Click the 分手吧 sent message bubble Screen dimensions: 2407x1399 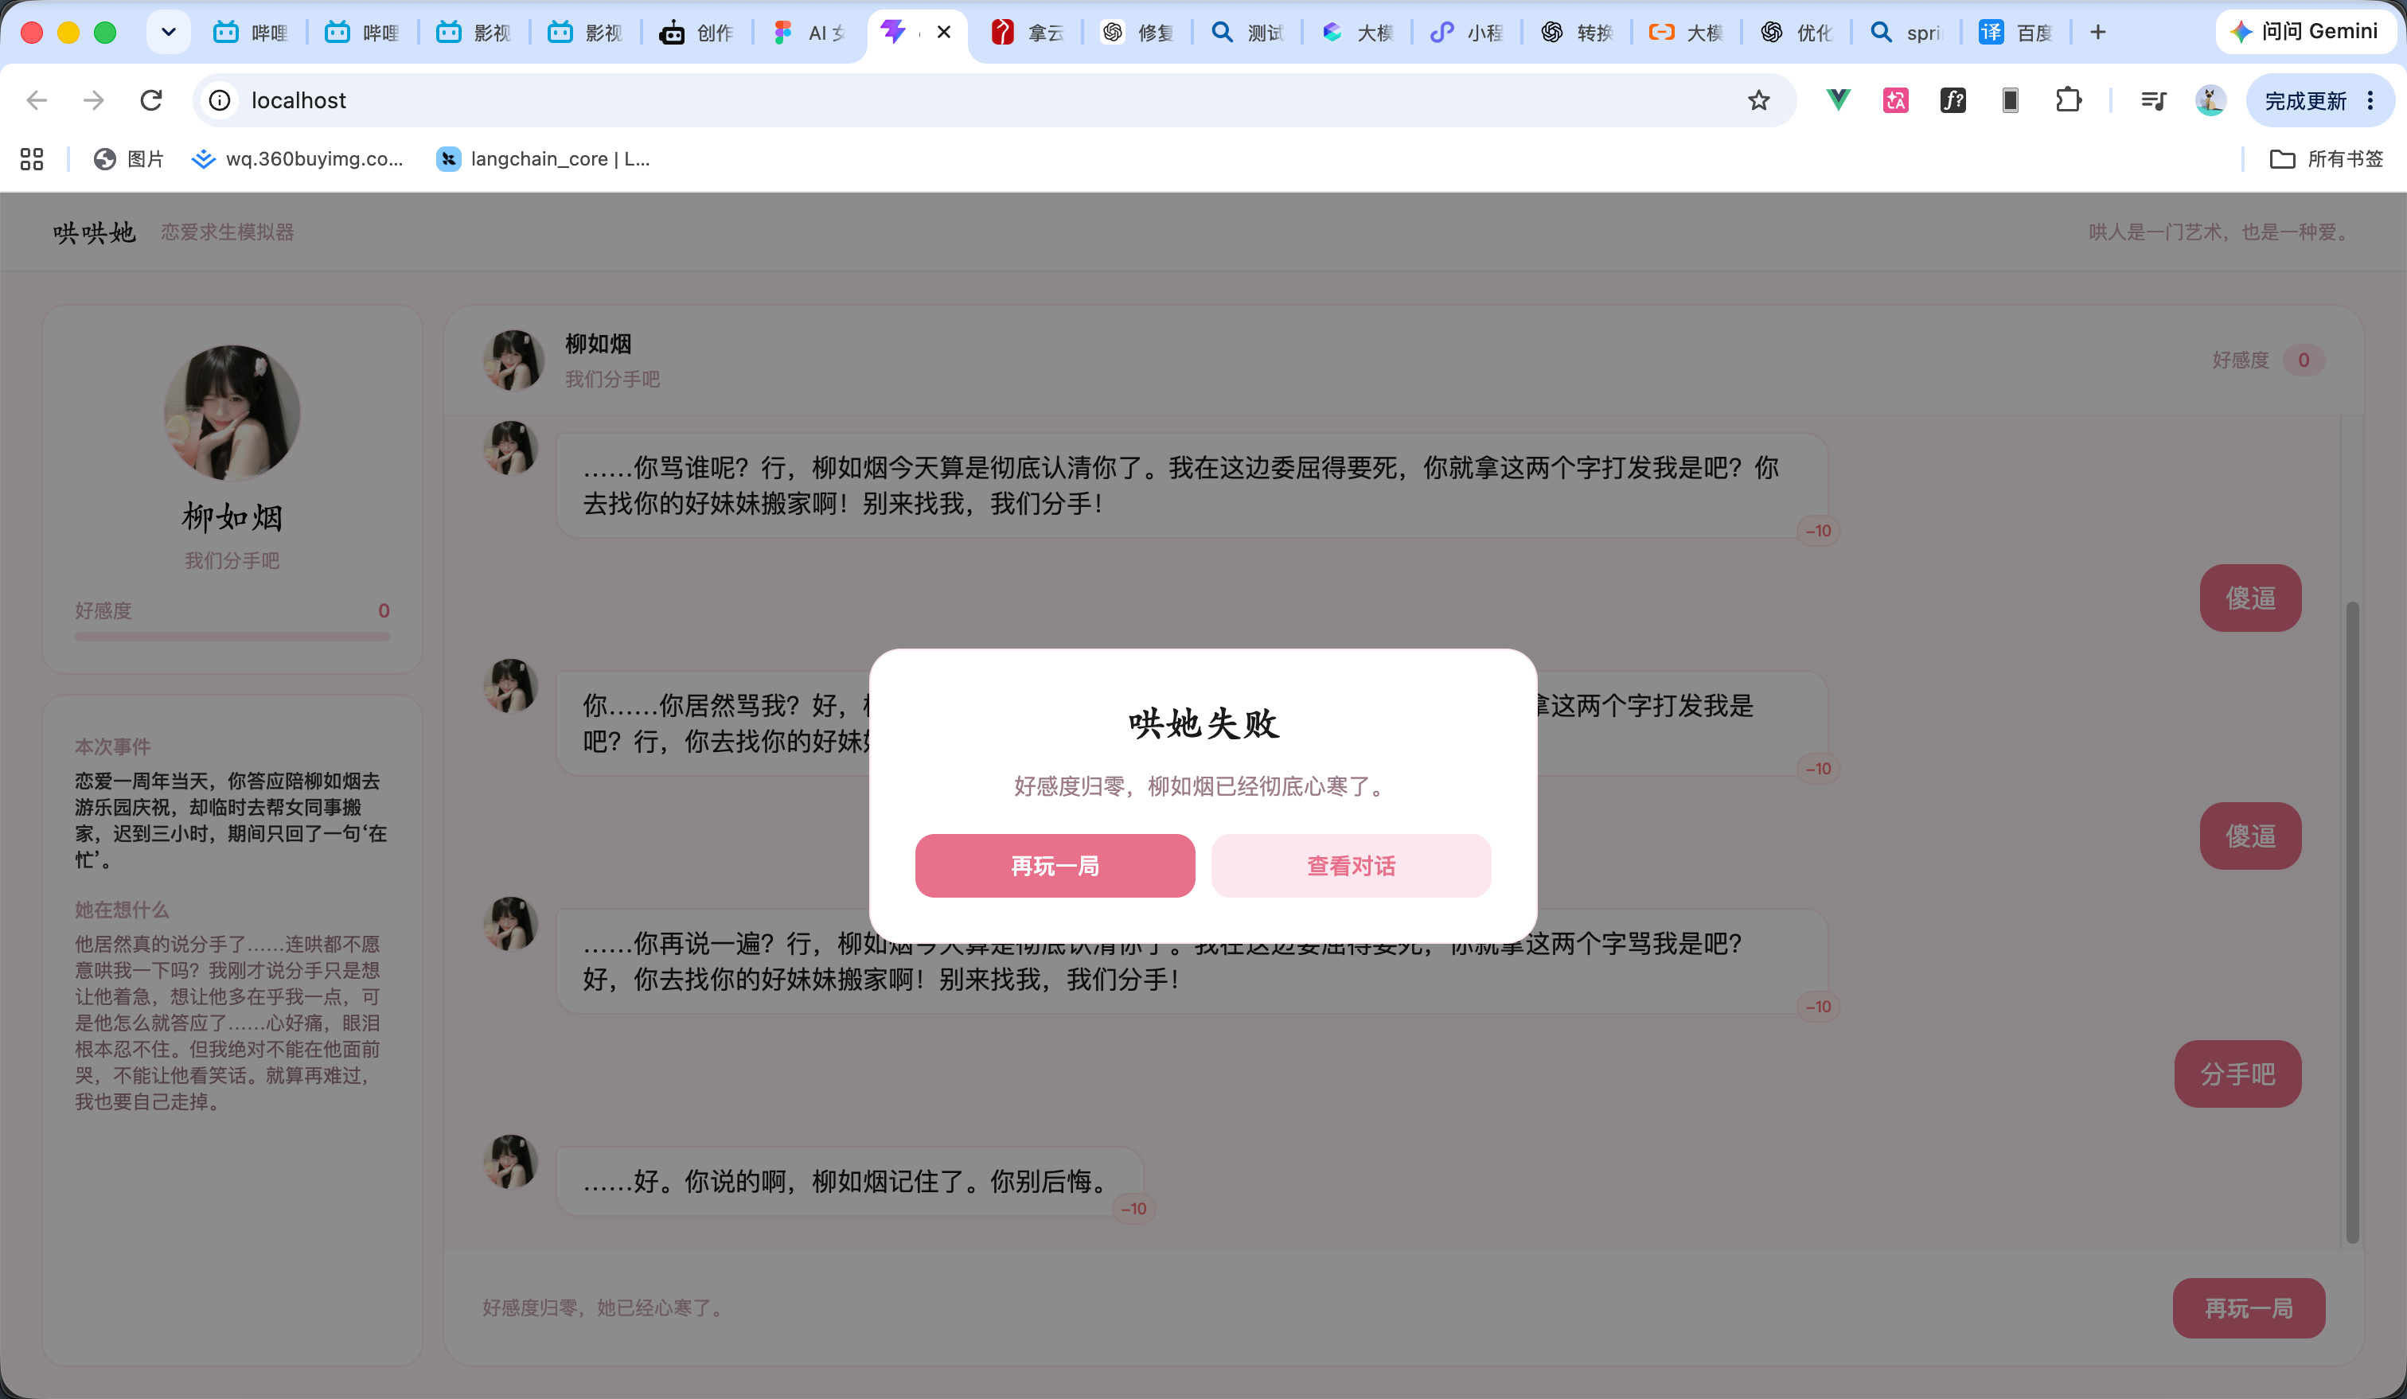tap(2238, 1074)
